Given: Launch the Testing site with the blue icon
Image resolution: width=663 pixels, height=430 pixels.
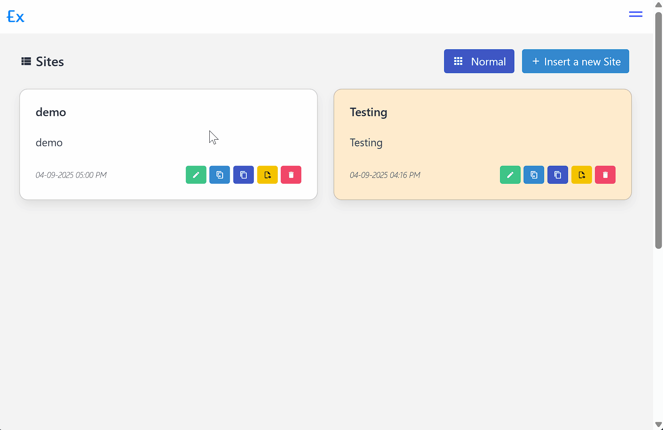Looking at the screenshot, I should click(534, 175).
